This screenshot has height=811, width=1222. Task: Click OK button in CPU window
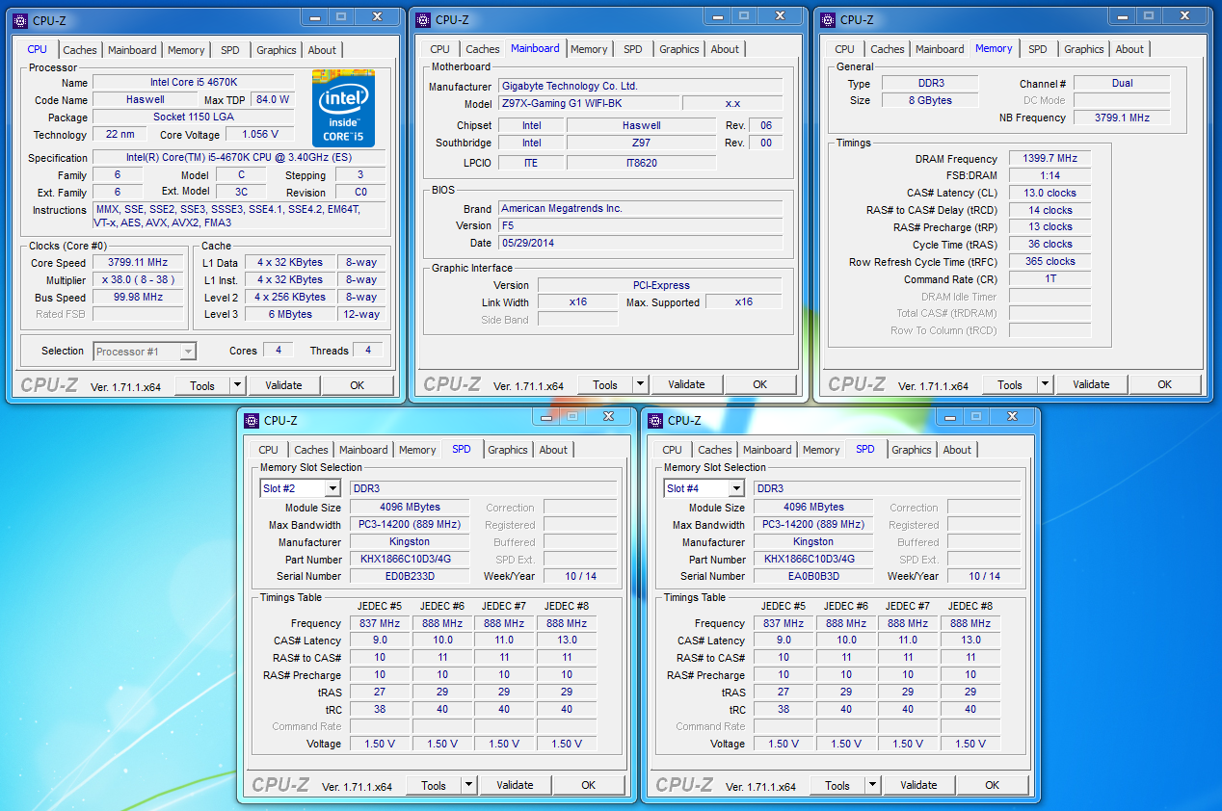358,385
